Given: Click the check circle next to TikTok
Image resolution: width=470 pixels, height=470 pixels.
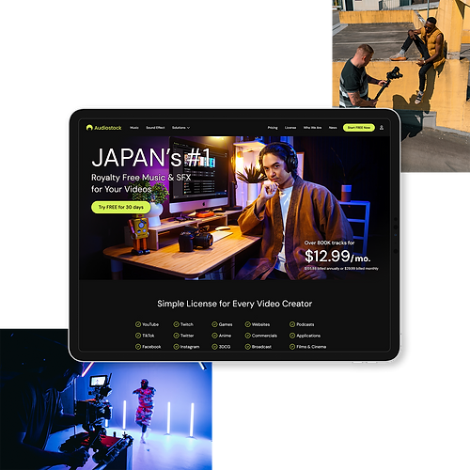Looking at the screenshot, I should pyautogui.click(x=138, y=336).
